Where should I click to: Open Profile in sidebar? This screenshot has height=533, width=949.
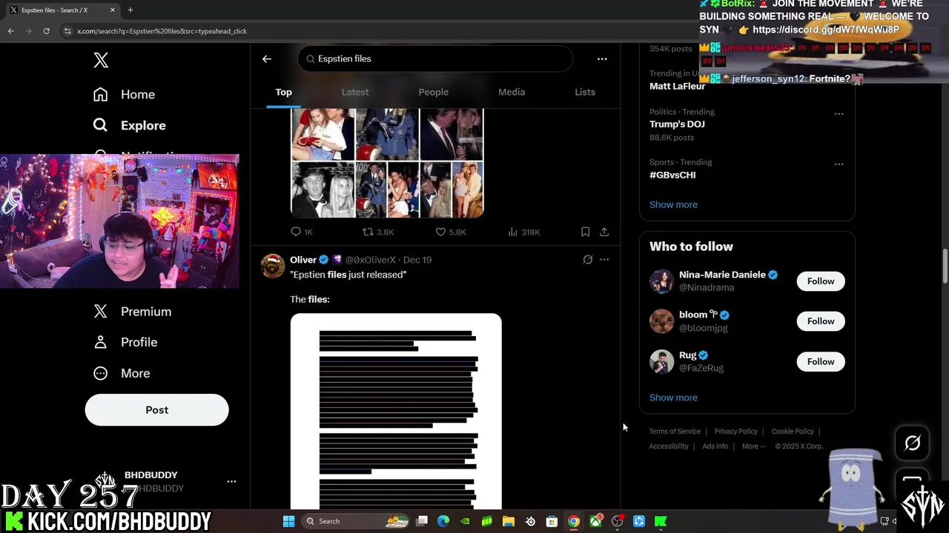tap(125, 342)
